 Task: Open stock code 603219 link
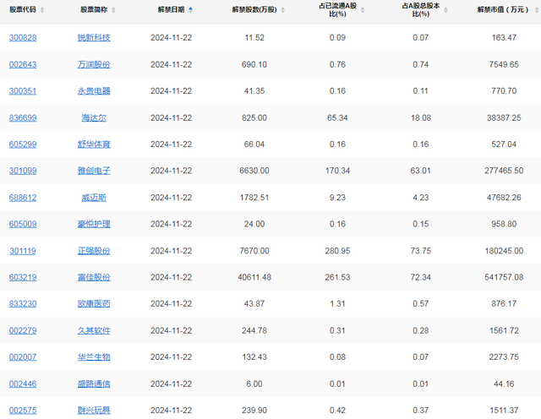(x=23, y=277)
